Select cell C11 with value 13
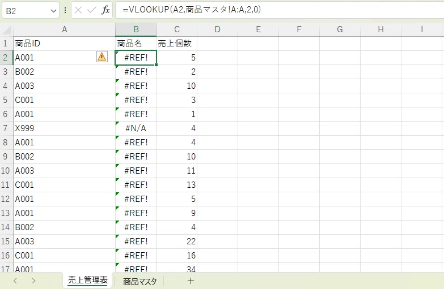The width and height of the screenshot is (444, 289). 177,185
